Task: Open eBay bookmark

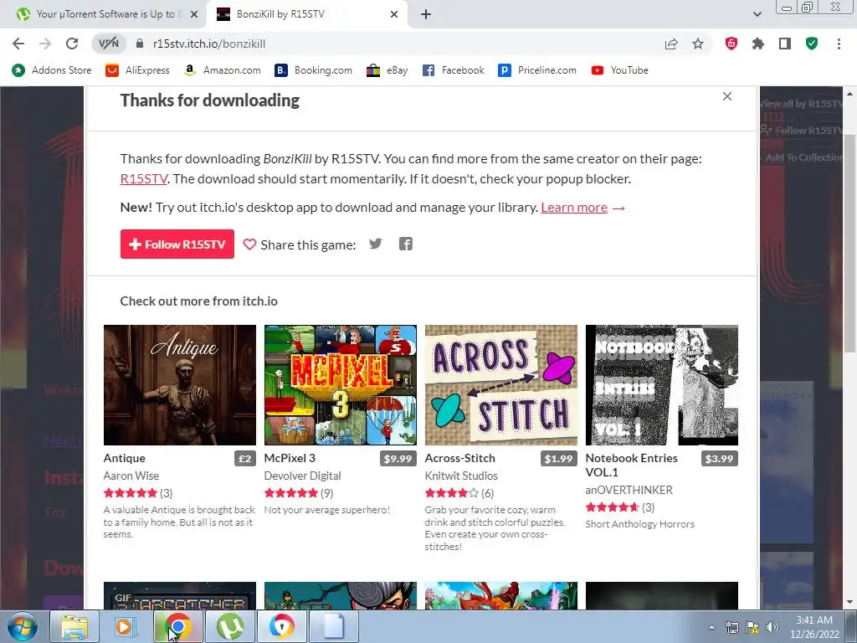Action: [387, 70]
